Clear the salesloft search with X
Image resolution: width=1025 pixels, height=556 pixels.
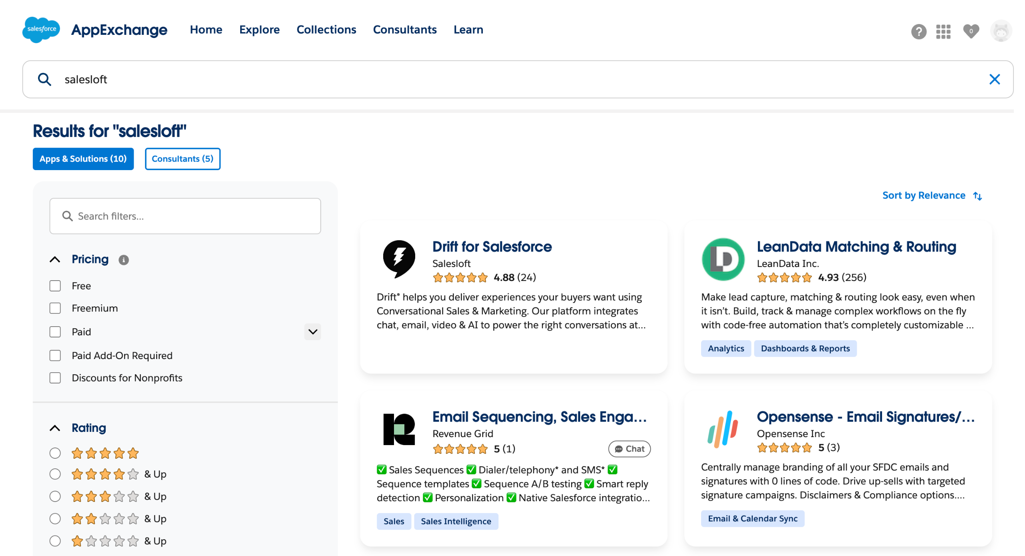[994, 79]
